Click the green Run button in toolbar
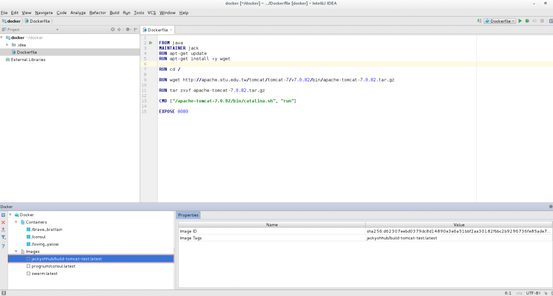 click(x=520, y=21)
